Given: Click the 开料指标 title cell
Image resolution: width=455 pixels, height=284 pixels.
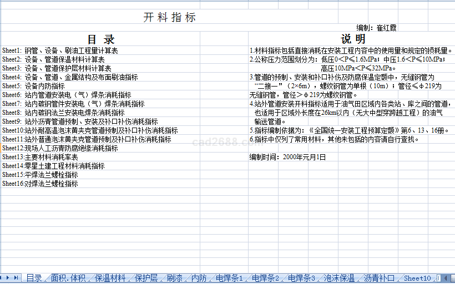Looking at the screenshot, I should pyautogui.click(x=169, y=17).
